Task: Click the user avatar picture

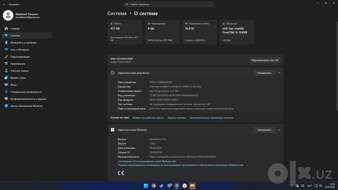Action: [8, 15]
